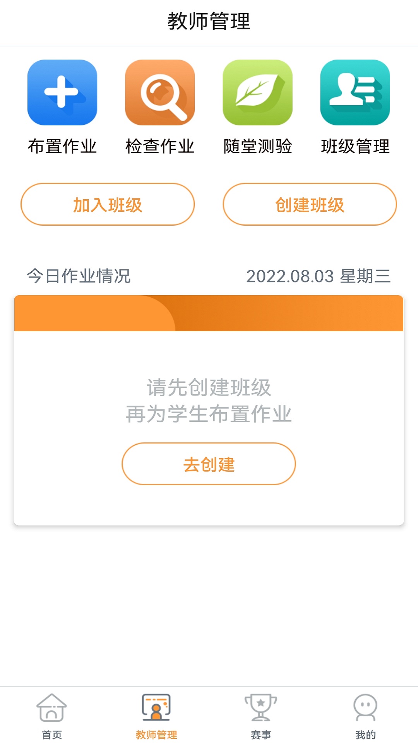Go to 首页 house icon

click(x=52, y=708)
